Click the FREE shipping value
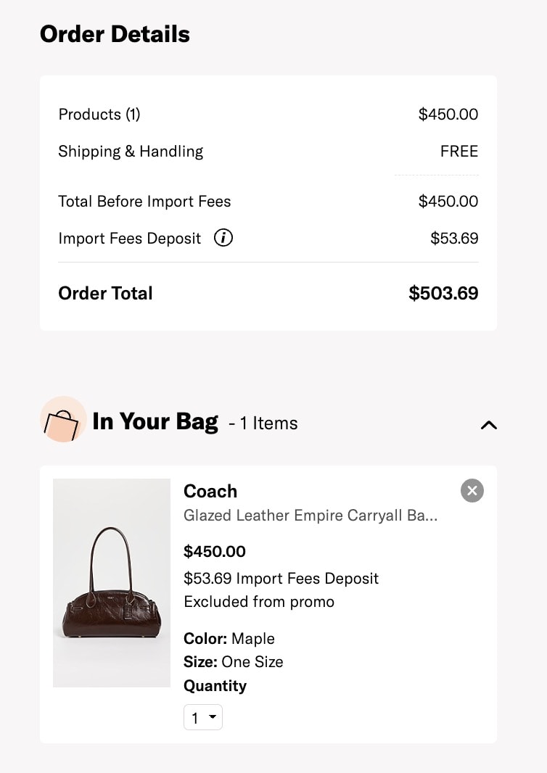547x773 pixels. [459, 151]
